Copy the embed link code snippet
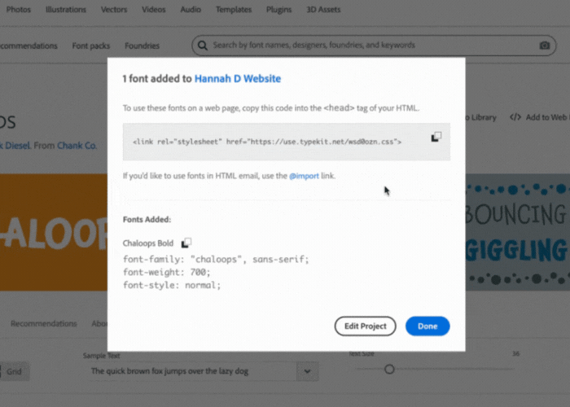 (x=436, y=137)
